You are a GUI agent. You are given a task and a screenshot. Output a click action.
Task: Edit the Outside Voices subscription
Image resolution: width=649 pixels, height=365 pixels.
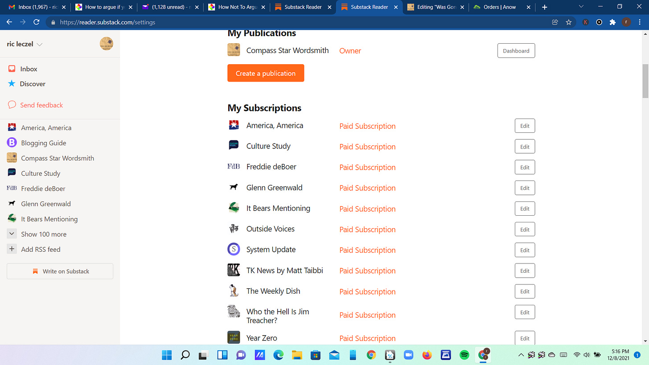point(525,229)
